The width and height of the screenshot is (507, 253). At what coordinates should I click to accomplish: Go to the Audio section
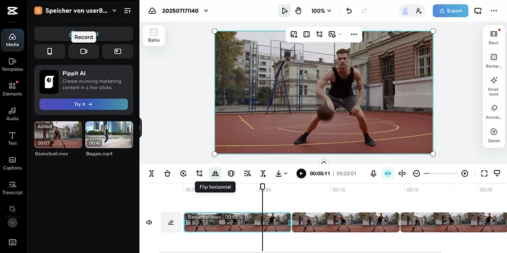pyautogui.click(x=13, y=114)
